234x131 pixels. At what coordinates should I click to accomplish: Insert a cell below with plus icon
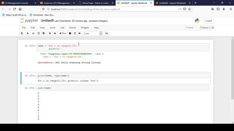point(28,33)
